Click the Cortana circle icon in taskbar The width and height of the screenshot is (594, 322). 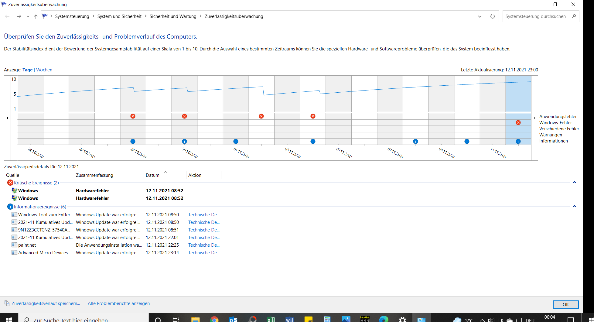(158, 319)
